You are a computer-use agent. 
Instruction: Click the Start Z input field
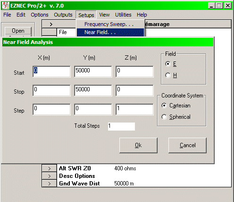(134, 71)
